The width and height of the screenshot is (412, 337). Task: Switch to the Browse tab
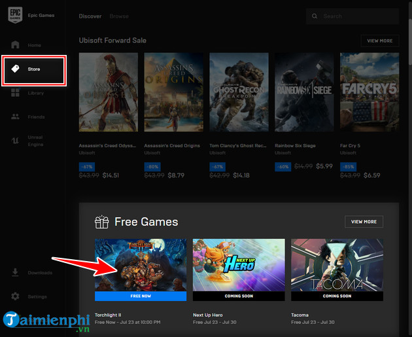tap(119, 16)
